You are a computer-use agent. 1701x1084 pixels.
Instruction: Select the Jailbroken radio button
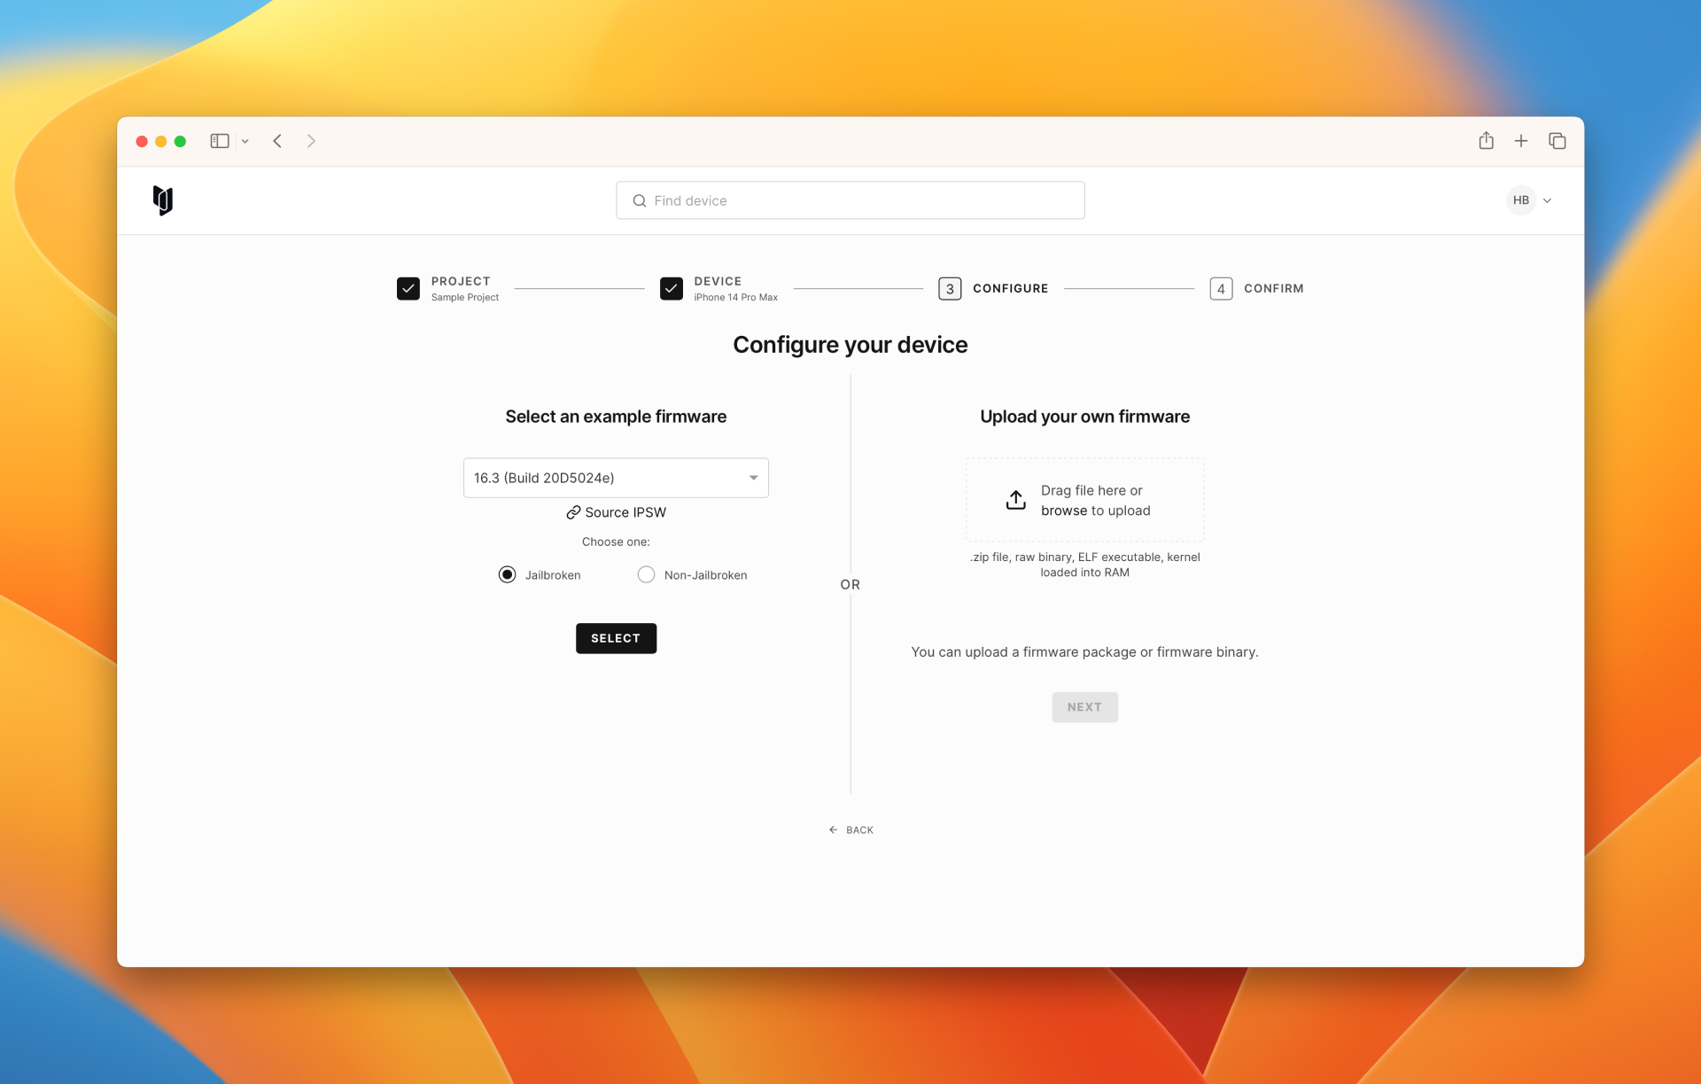pos(507,574)
